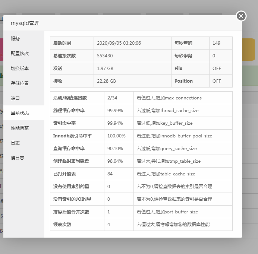
Task: Click the 每秒查询 label
Action: (x=183, y=43)
